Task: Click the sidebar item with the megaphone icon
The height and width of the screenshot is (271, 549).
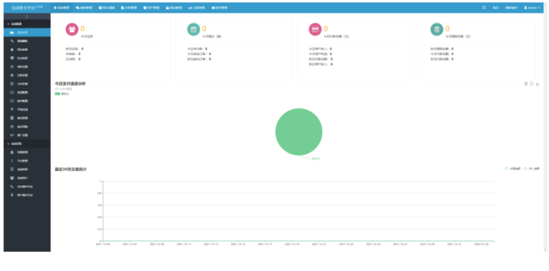Action: coord(27,135)
